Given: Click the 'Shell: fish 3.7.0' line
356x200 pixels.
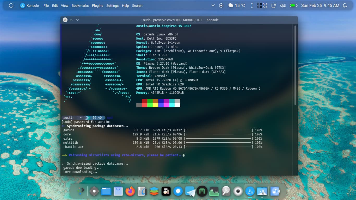Looking at the screenshot, I should tap(152, 55).
